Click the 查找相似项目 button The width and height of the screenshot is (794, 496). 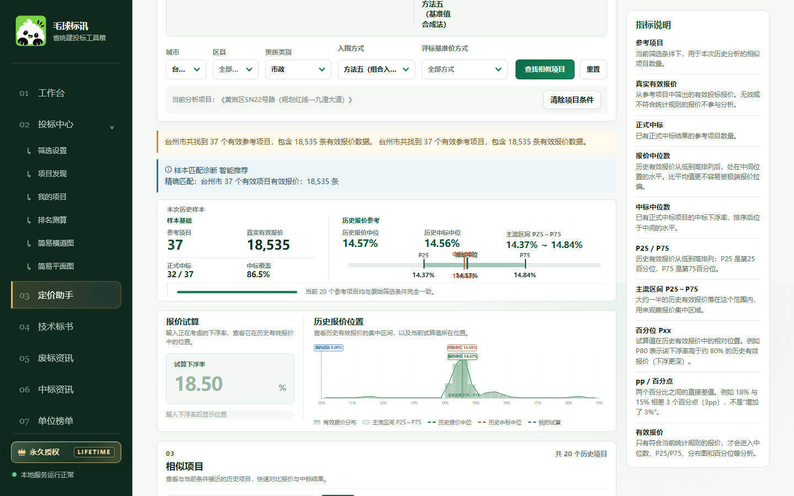545,69
